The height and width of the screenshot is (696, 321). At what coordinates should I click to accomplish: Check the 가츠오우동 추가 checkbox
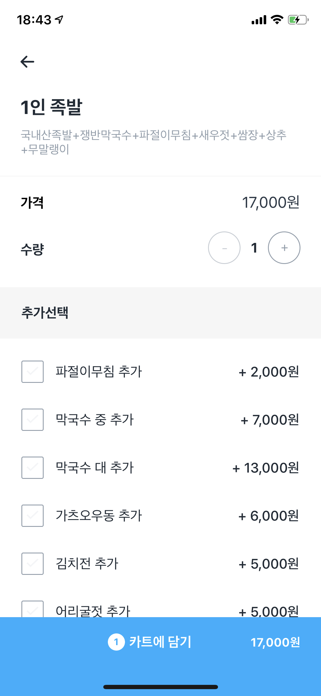[x=33, y=516]
